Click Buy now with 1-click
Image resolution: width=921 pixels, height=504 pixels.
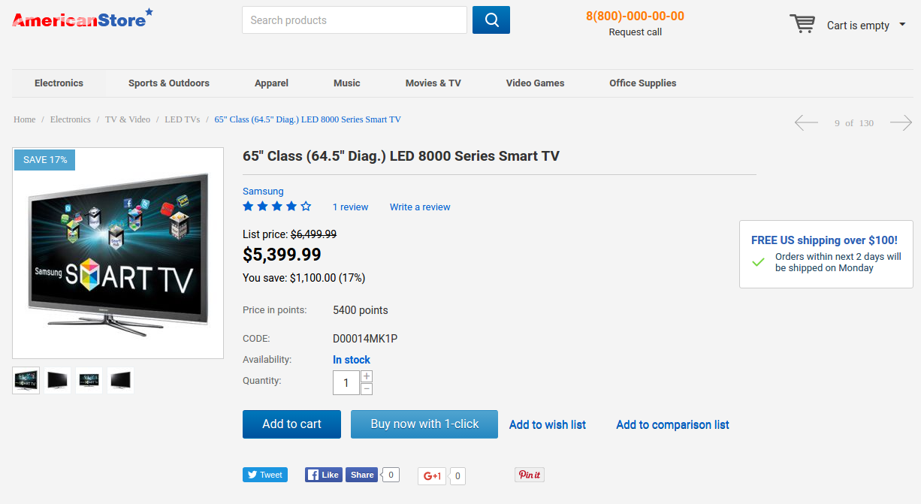tap(424, 424)
